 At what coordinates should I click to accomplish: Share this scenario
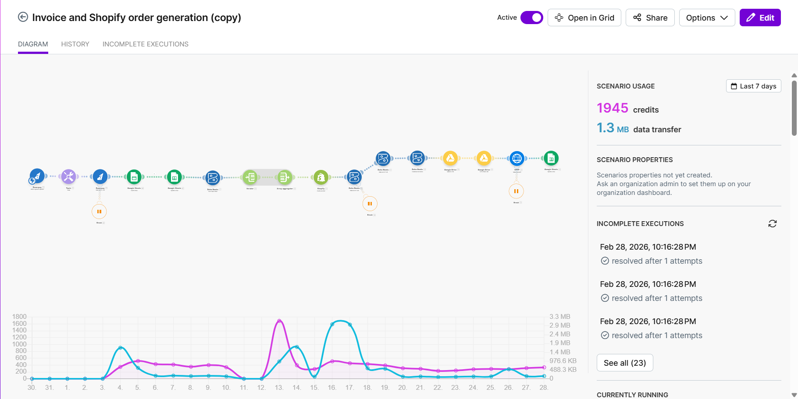tap(650, 18)
